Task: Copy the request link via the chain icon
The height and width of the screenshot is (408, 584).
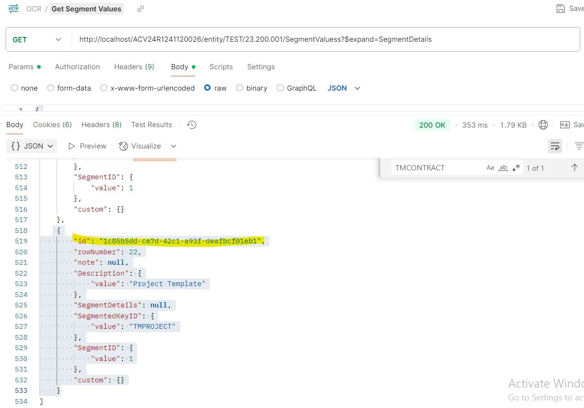Action: [140, 9]
